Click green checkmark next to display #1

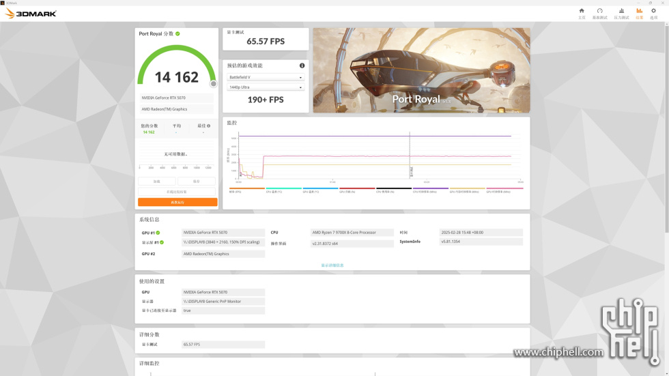click(162, 242)
